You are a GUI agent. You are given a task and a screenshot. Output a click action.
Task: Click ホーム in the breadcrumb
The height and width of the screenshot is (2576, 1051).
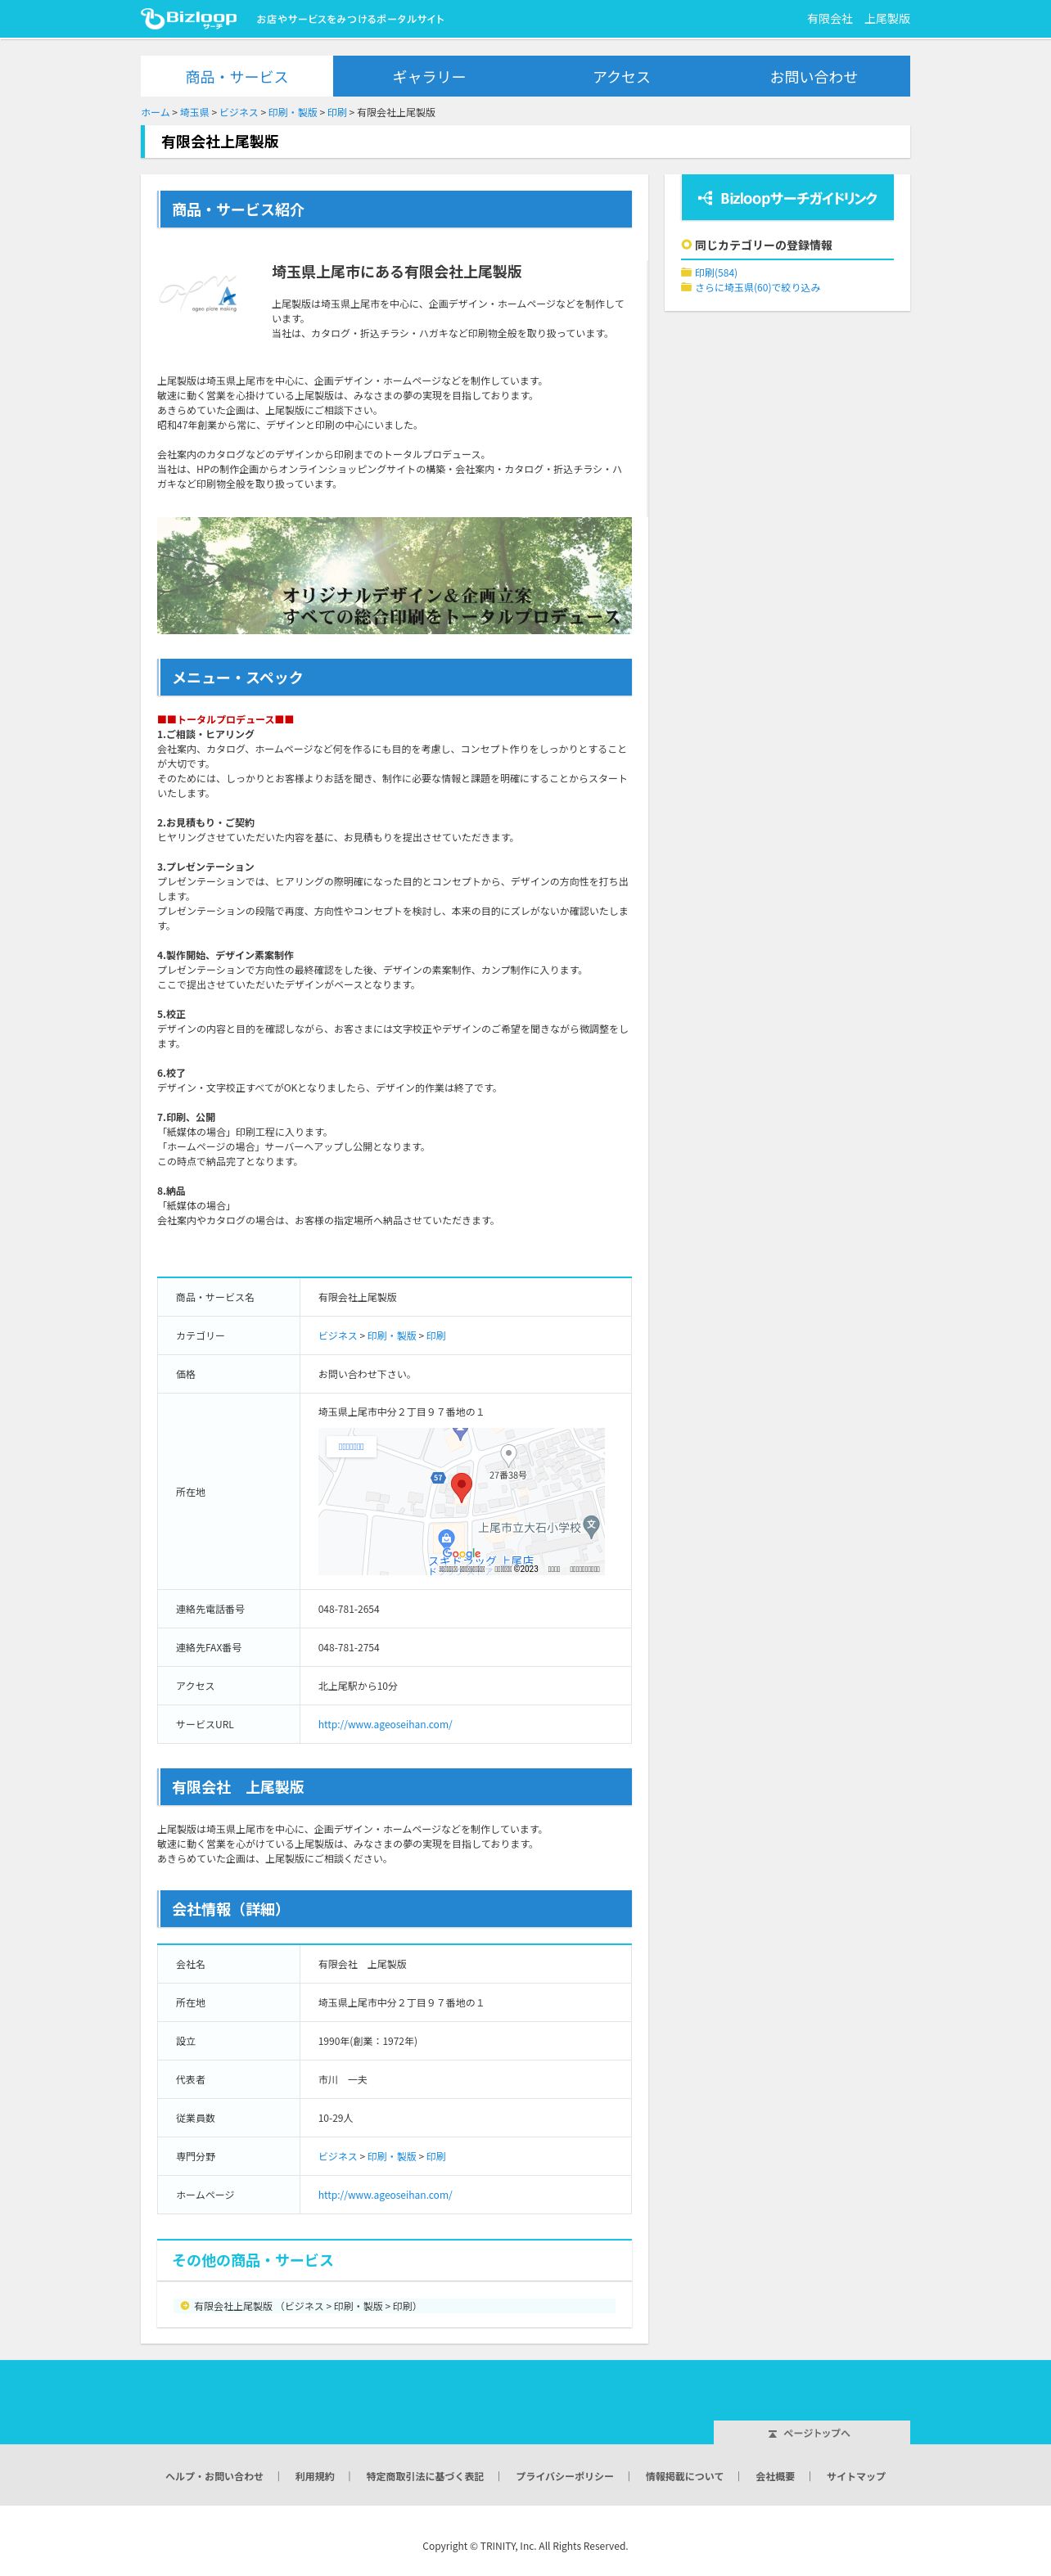155,113
